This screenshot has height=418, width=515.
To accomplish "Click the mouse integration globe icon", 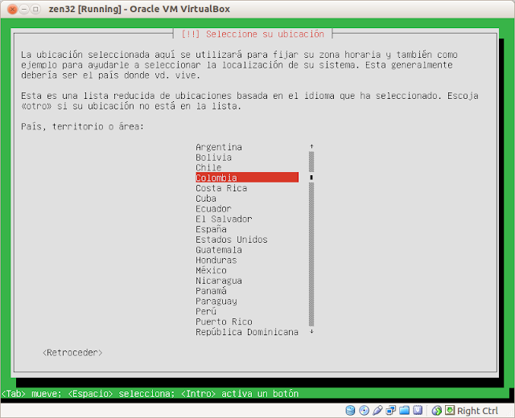I will pyautogui.click(x=436, y=410).
